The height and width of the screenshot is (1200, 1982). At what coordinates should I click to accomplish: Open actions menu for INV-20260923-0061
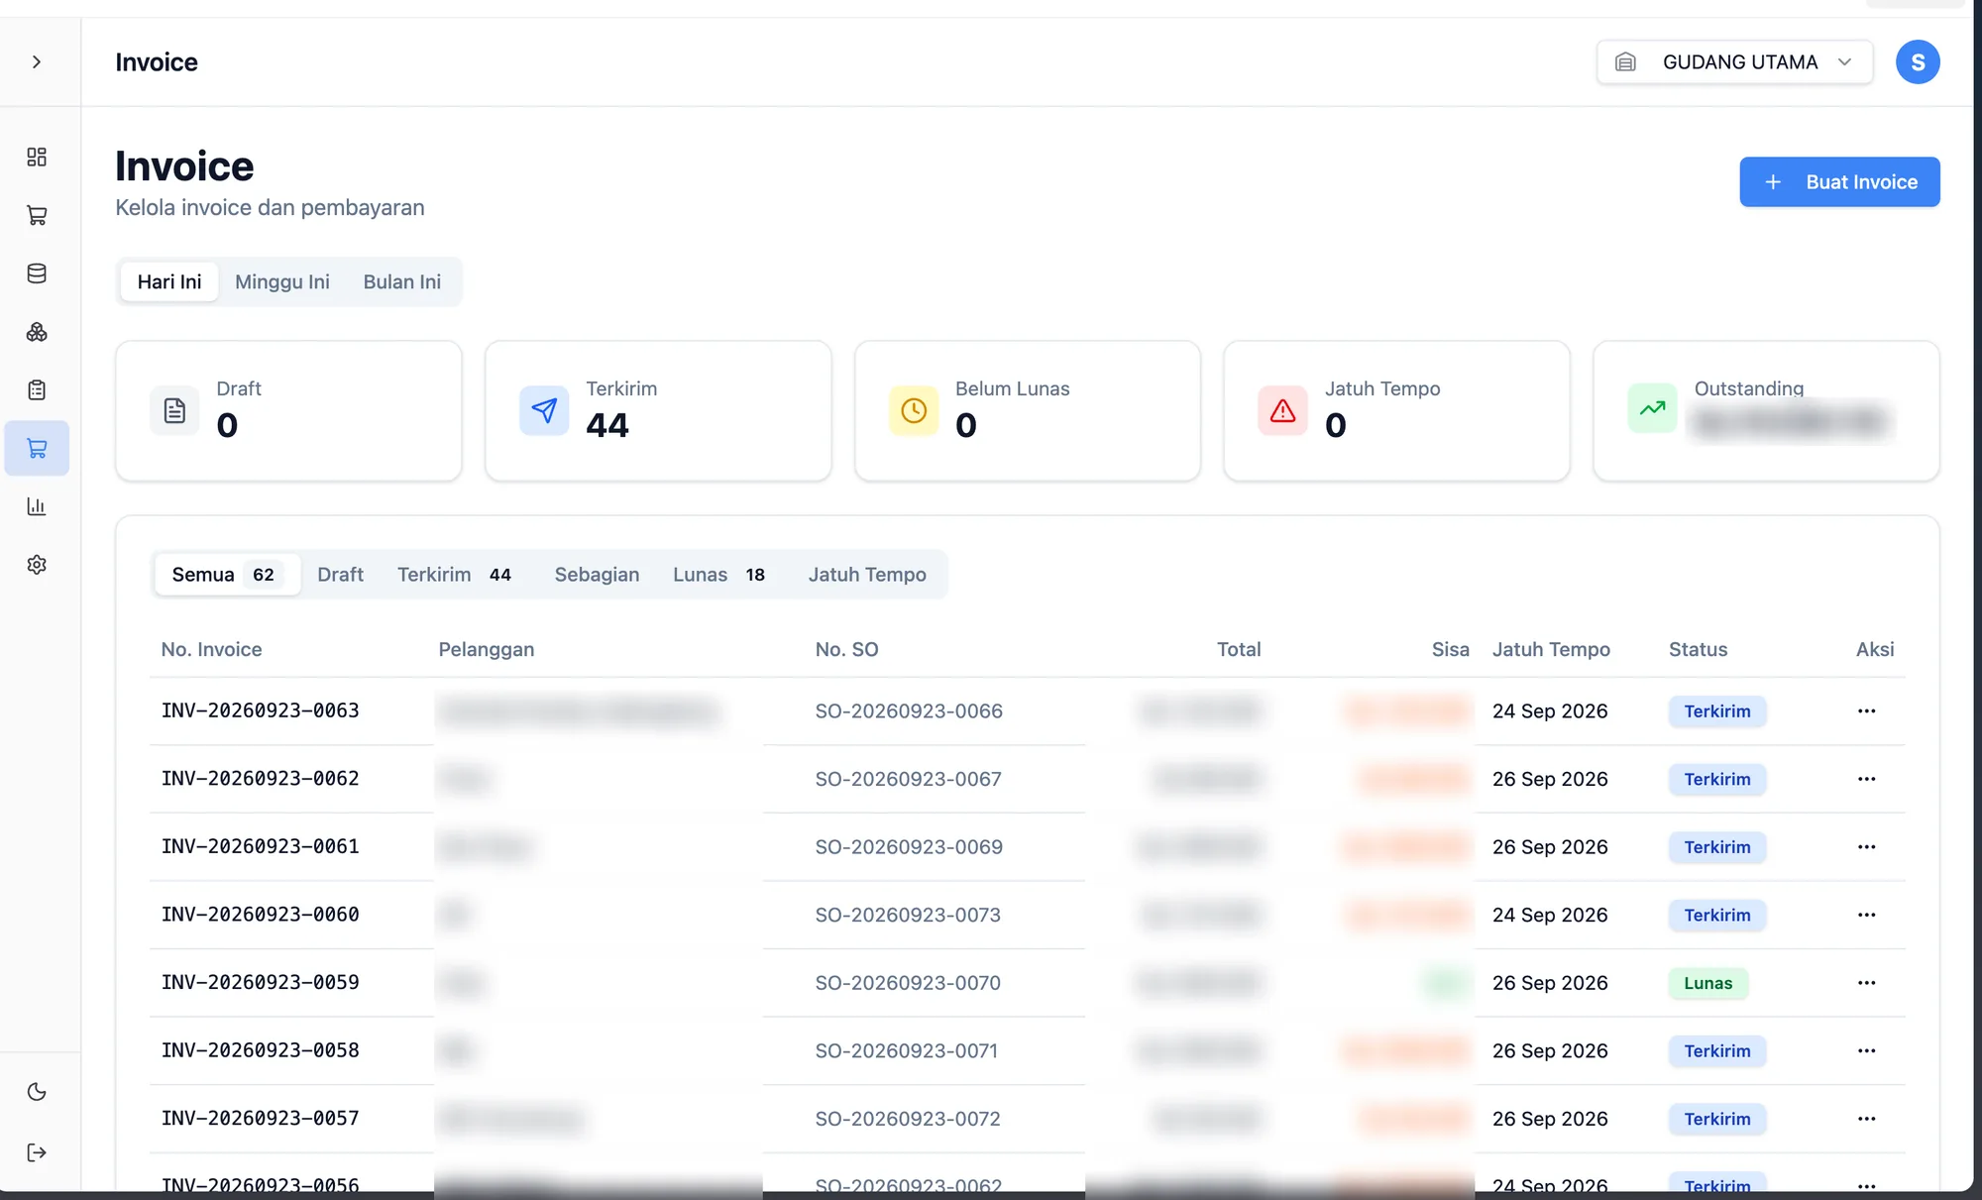pyautogui.click(x=1866, y=847)
